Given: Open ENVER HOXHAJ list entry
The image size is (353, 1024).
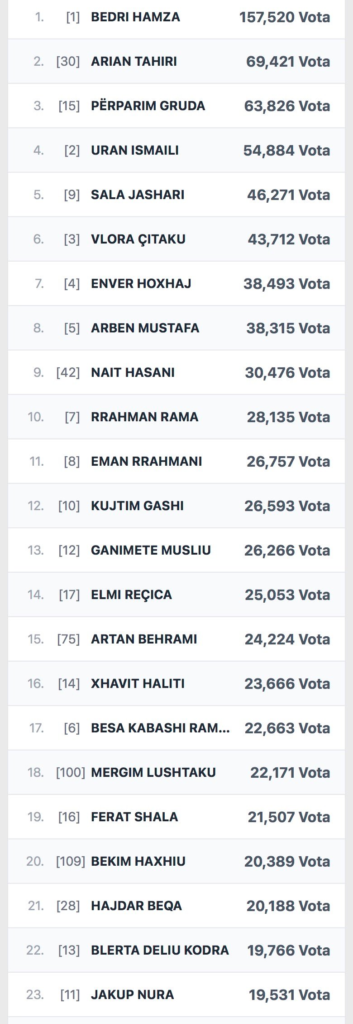Looking at the screenshot, I should (141, 284).
